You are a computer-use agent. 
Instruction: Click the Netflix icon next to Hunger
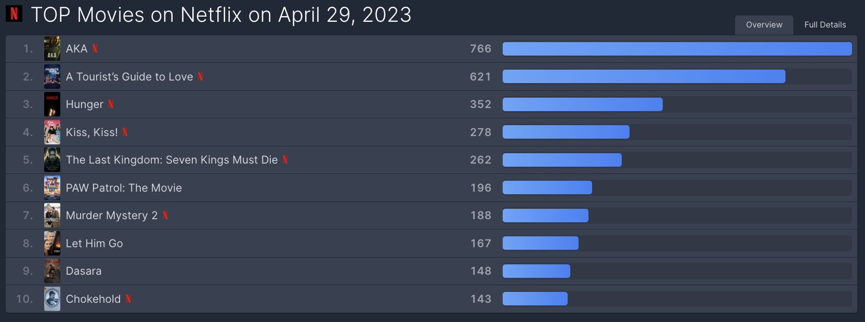[x=111, y=104]
